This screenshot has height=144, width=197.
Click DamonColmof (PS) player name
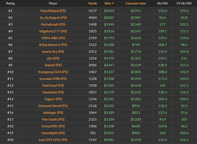53,106
